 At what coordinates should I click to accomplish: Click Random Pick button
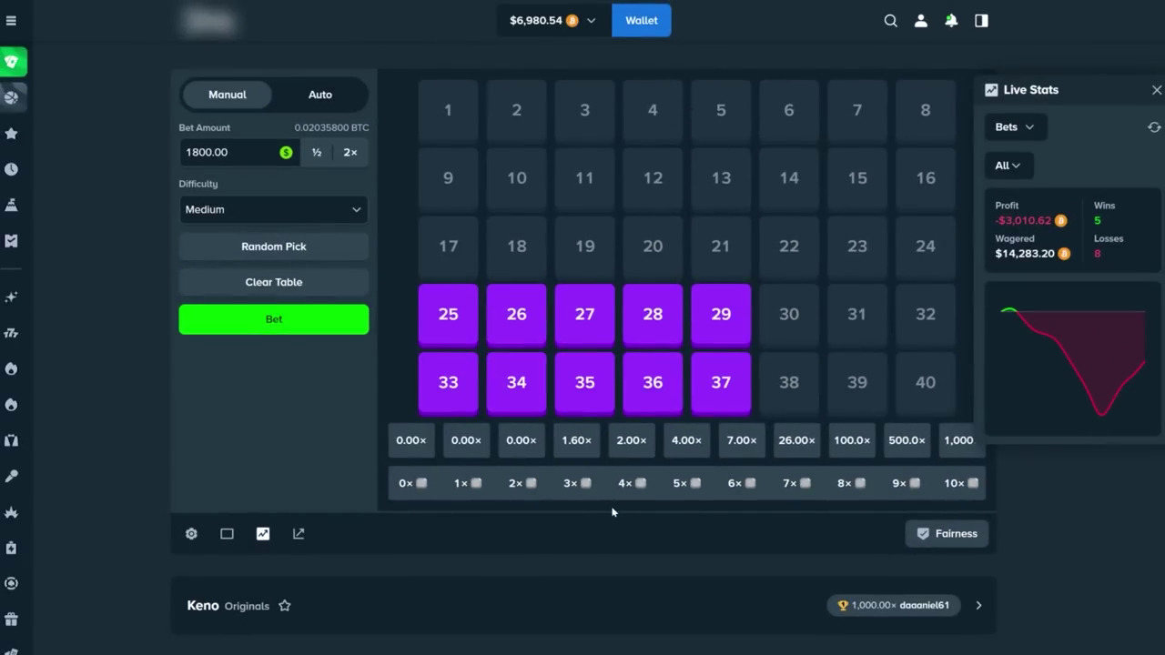pyautogui.click(x=274, y=247)
